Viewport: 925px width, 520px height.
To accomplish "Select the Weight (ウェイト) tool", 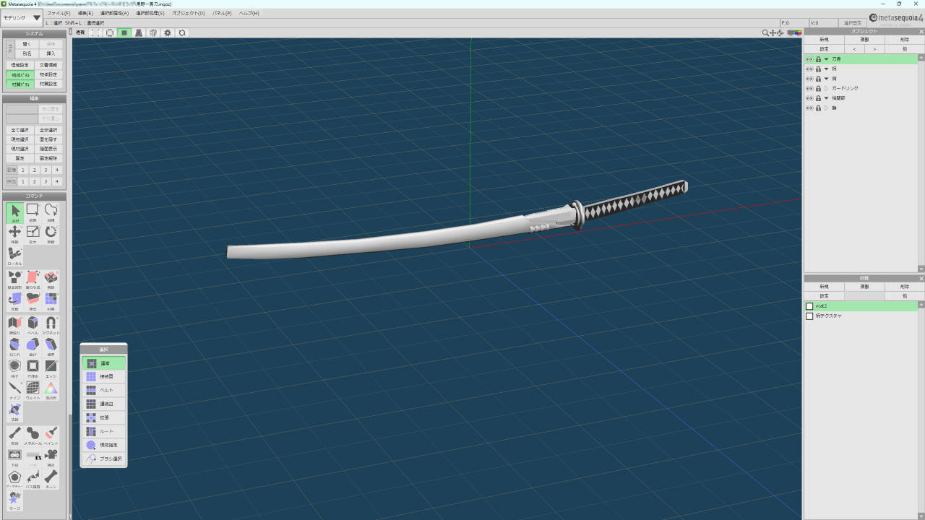I will (x=33, y=390).
